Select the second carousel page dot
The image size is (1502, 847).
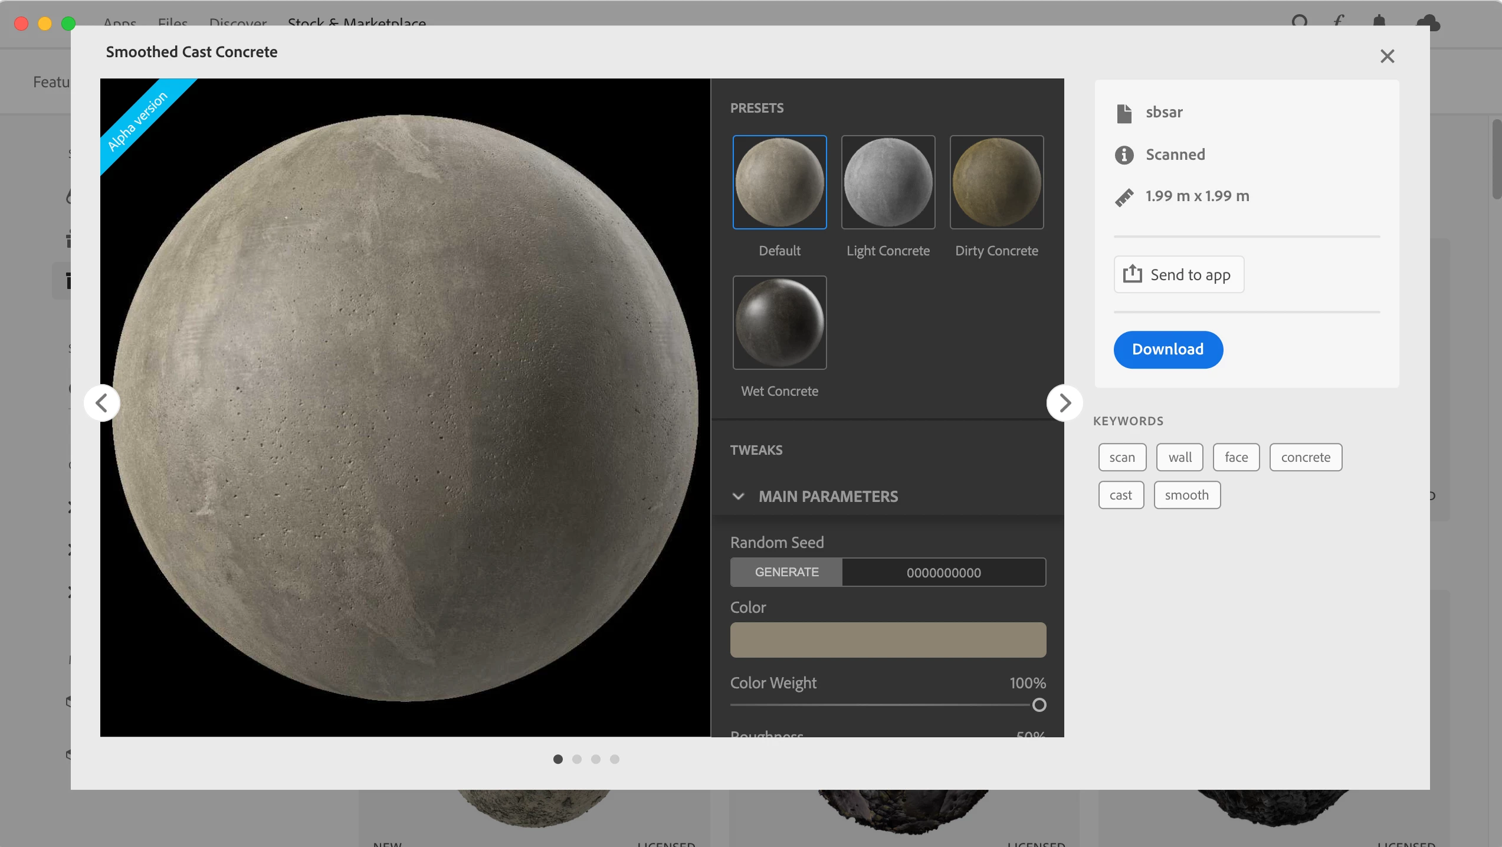pos(577,759)
